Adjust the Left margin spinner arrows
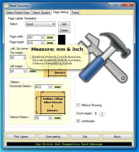The height and width of the screenshot is (152, 139). coord(25,71)
